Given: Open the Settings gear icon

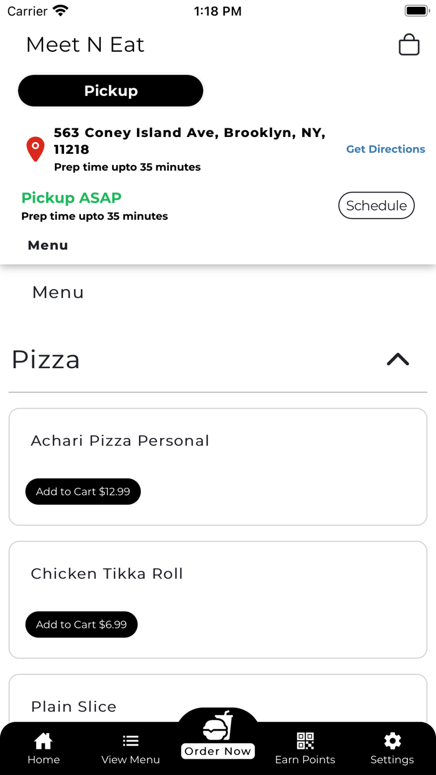Looking at the screenshot, I should (392, 741).
